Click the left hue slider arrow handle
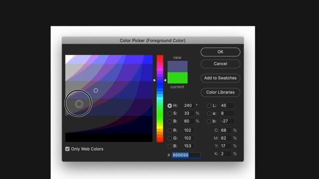The width and height of the screenshot is (319, 179). 155,81
